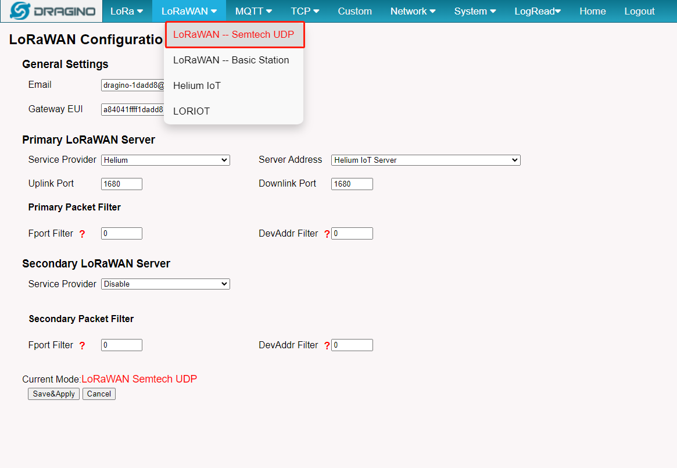This screenshot has width=677, height=468.
Task: Select LoRaWAN -- Basic Station entry
Action: [234, 60]
